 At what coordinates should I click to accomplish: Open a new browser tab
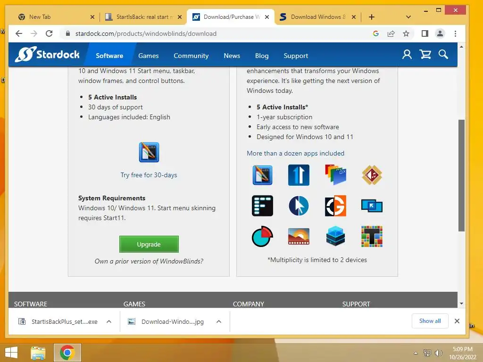pyautogui.click(x=372, y=17)
